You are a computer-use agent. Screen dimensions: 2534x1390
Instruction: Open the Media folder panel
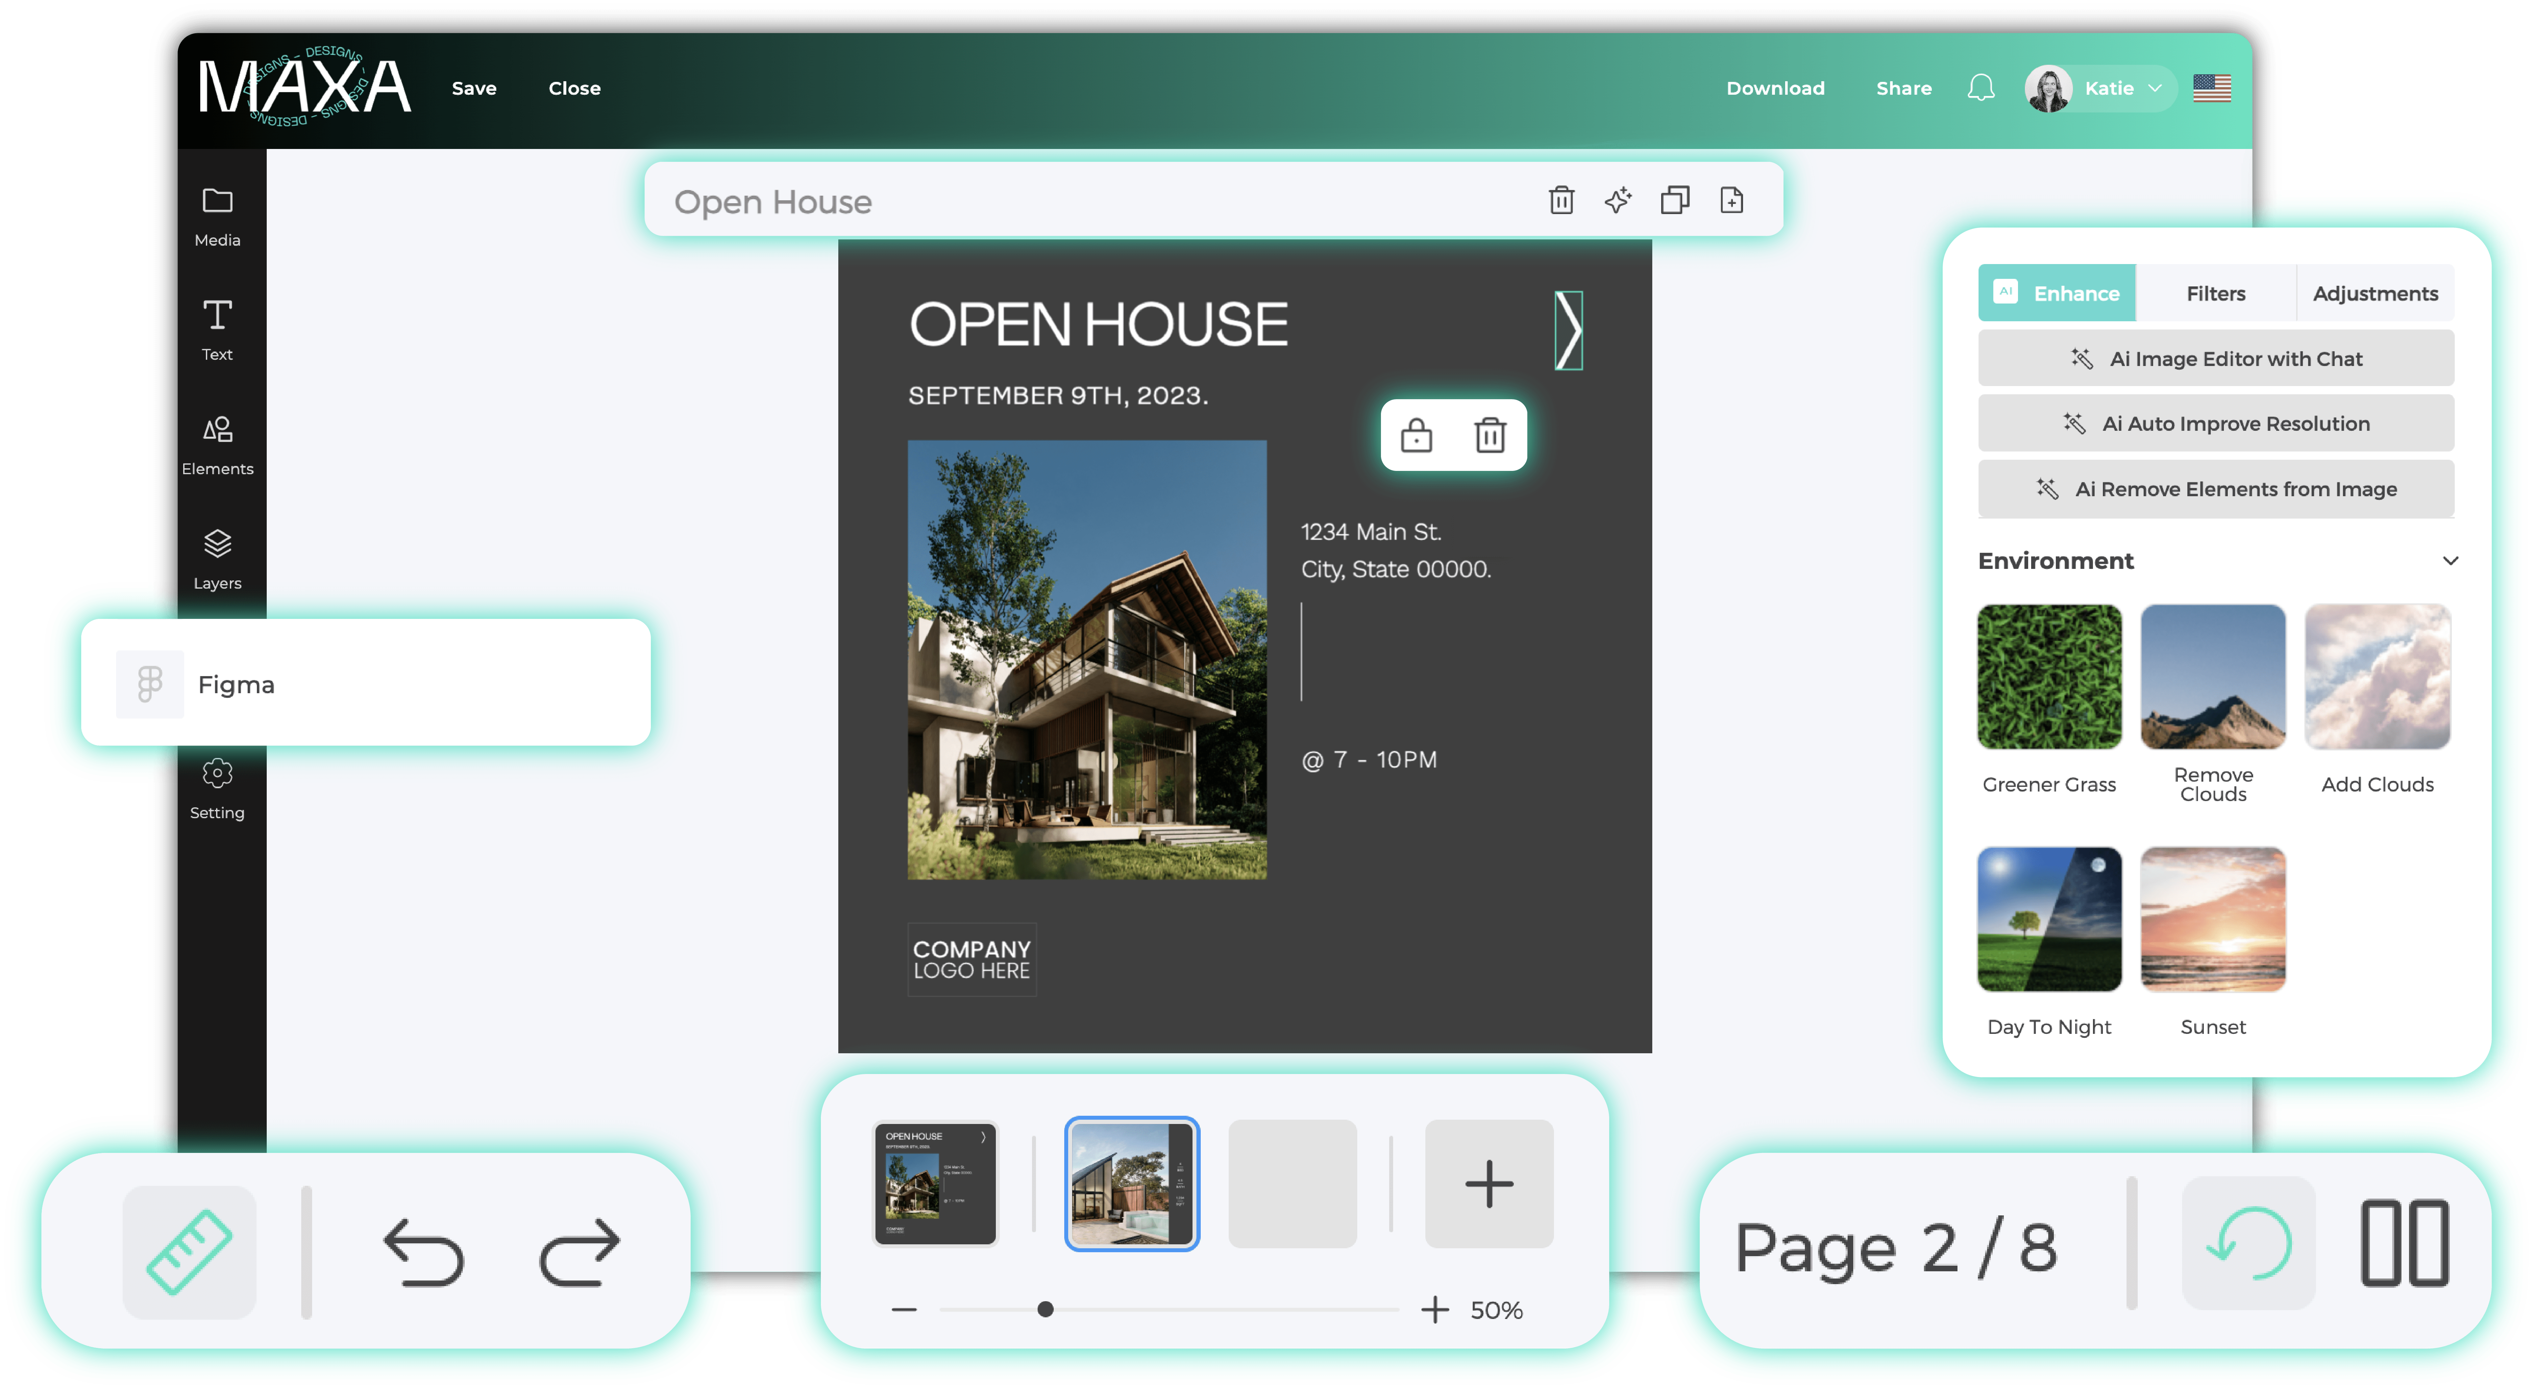coord(217,216)
